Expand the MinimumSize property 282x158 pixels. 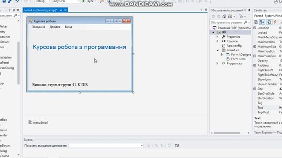point(255,56)
